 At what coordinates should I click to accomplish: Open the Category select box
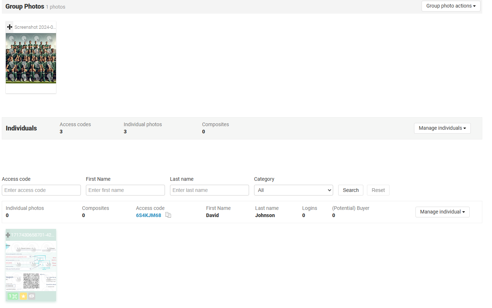(293, 190)
